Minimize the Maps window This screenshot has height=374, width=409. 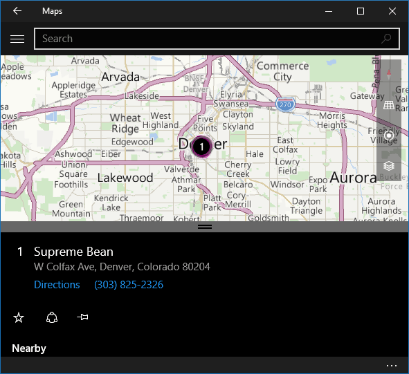pos(329,11)
